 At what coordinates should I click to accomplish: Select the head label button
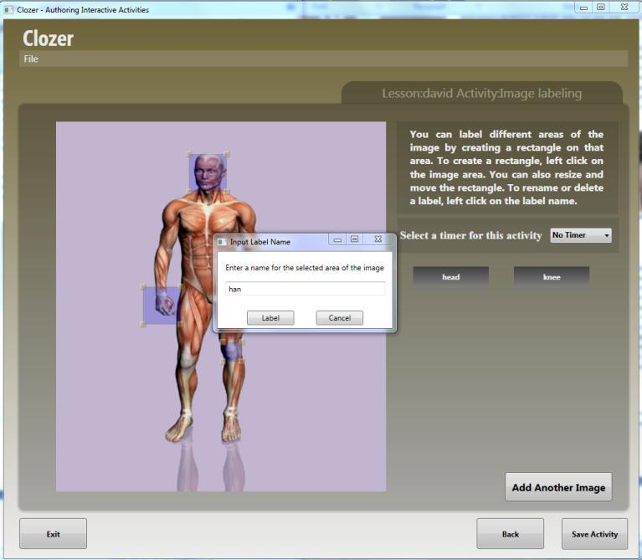tap(451, 277)
